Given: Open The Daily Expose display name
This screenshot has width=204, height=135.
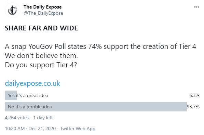Looking at the screenshot, I should click(x=43, y=7).
